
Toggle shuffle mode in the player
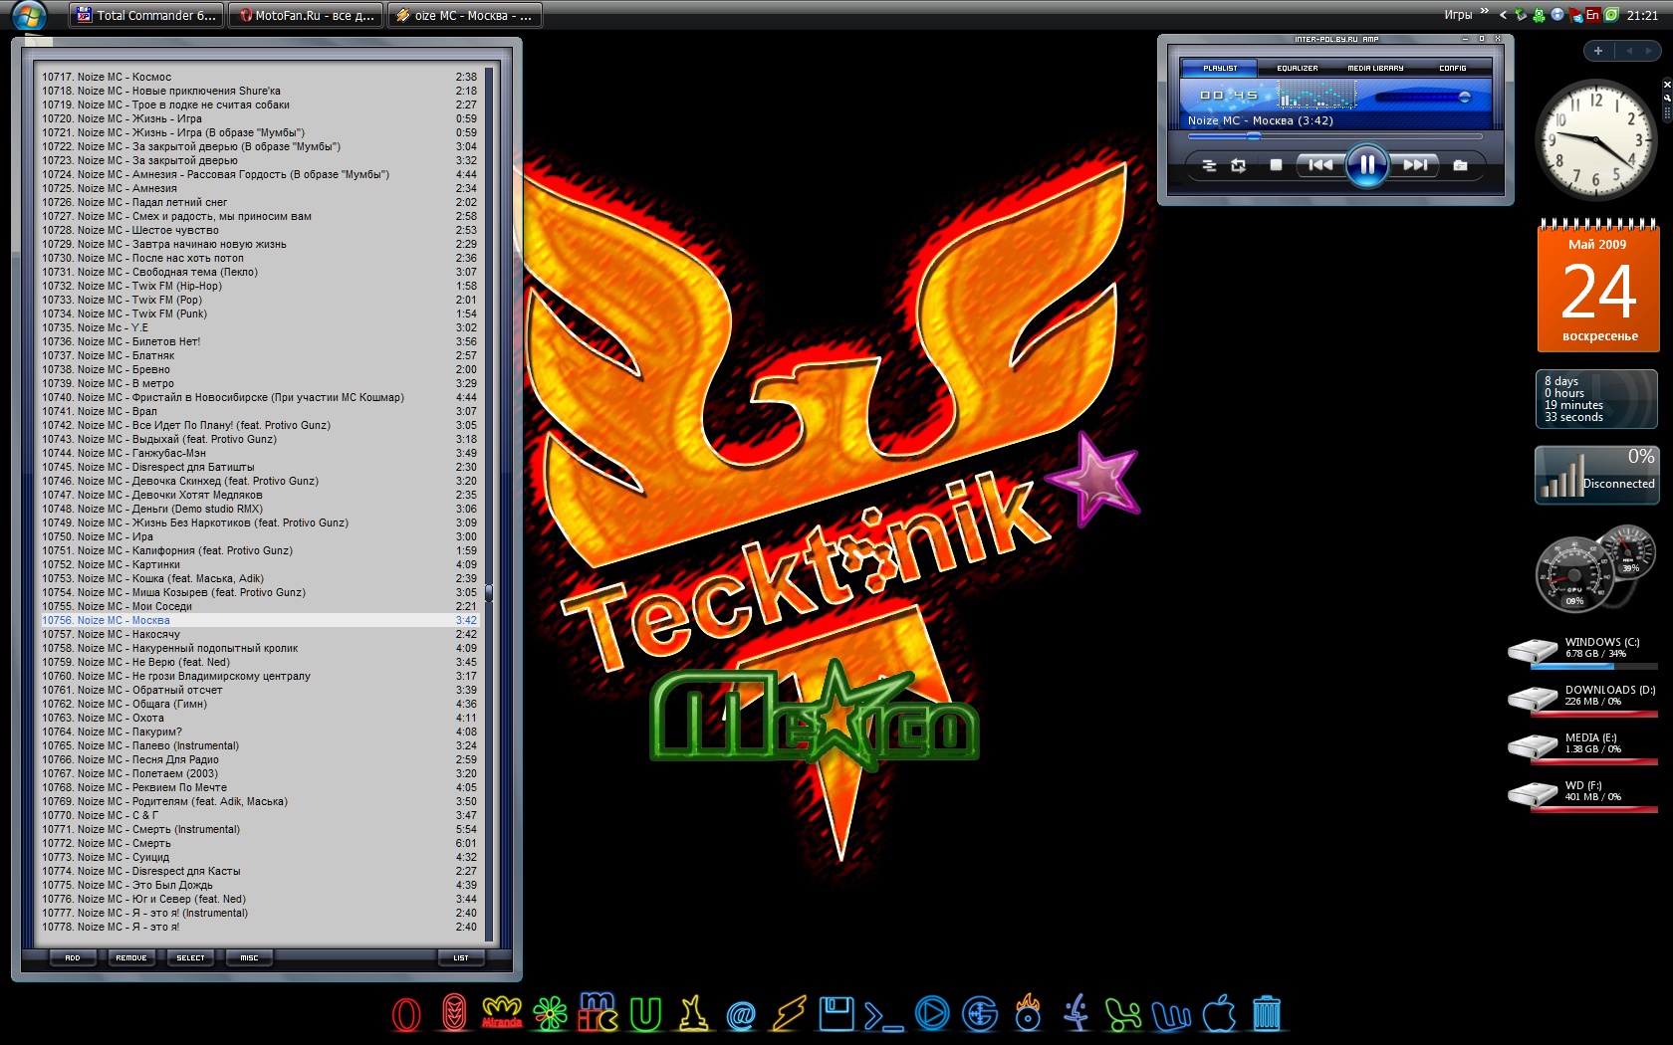click(1209, 165)
